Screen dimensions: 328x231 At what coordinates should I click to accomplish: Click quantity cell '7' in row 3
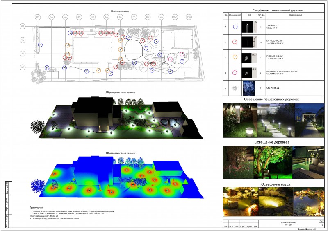261,58
